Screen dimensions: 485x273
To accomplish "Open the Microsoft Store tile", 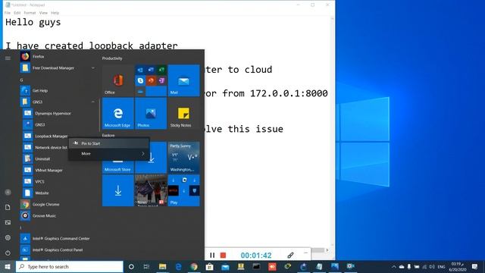I will click(118, 158).
